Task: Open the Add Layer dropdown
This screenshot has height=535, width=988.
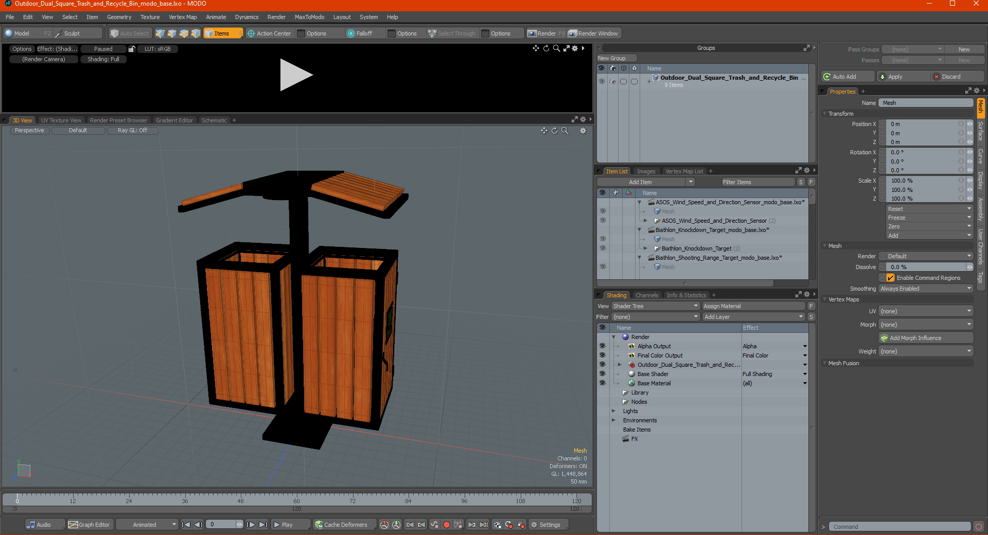Action: click(x=754, y=317)
